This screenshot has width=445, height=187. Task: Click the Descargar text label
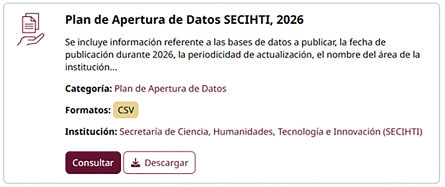click(x=166, y=163)
